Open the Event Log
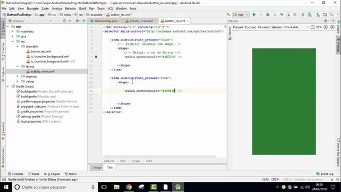 (x=324, y=174)
